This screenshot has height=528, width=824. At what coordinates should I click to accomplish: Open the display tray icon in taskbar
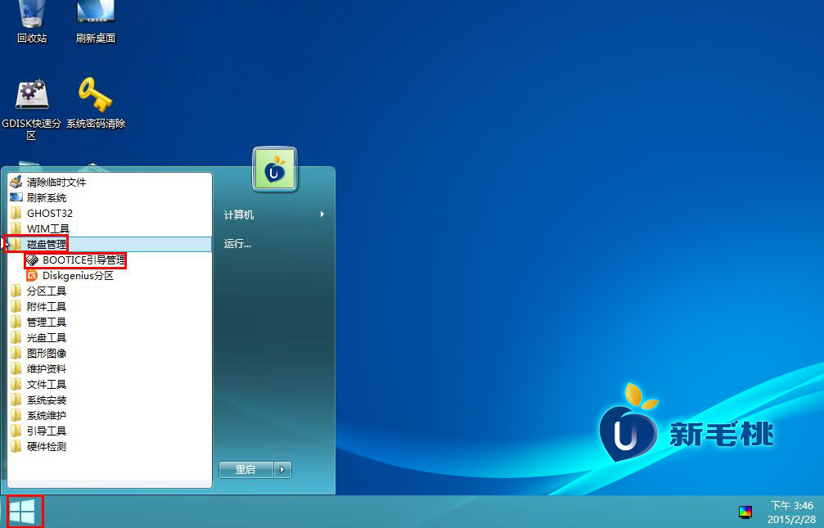tap(745, 512)
